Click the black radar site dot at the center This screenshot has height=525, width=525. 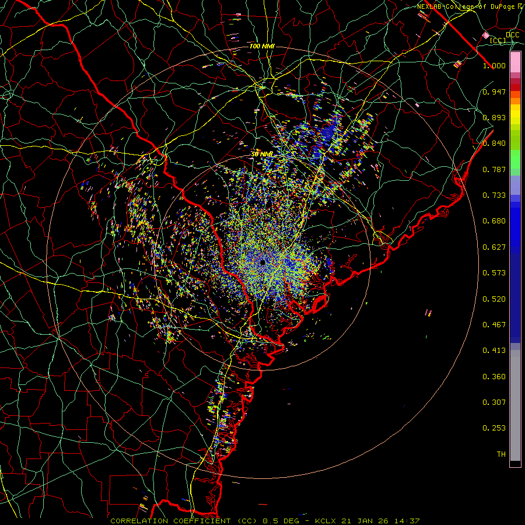(x=263, y=262)
